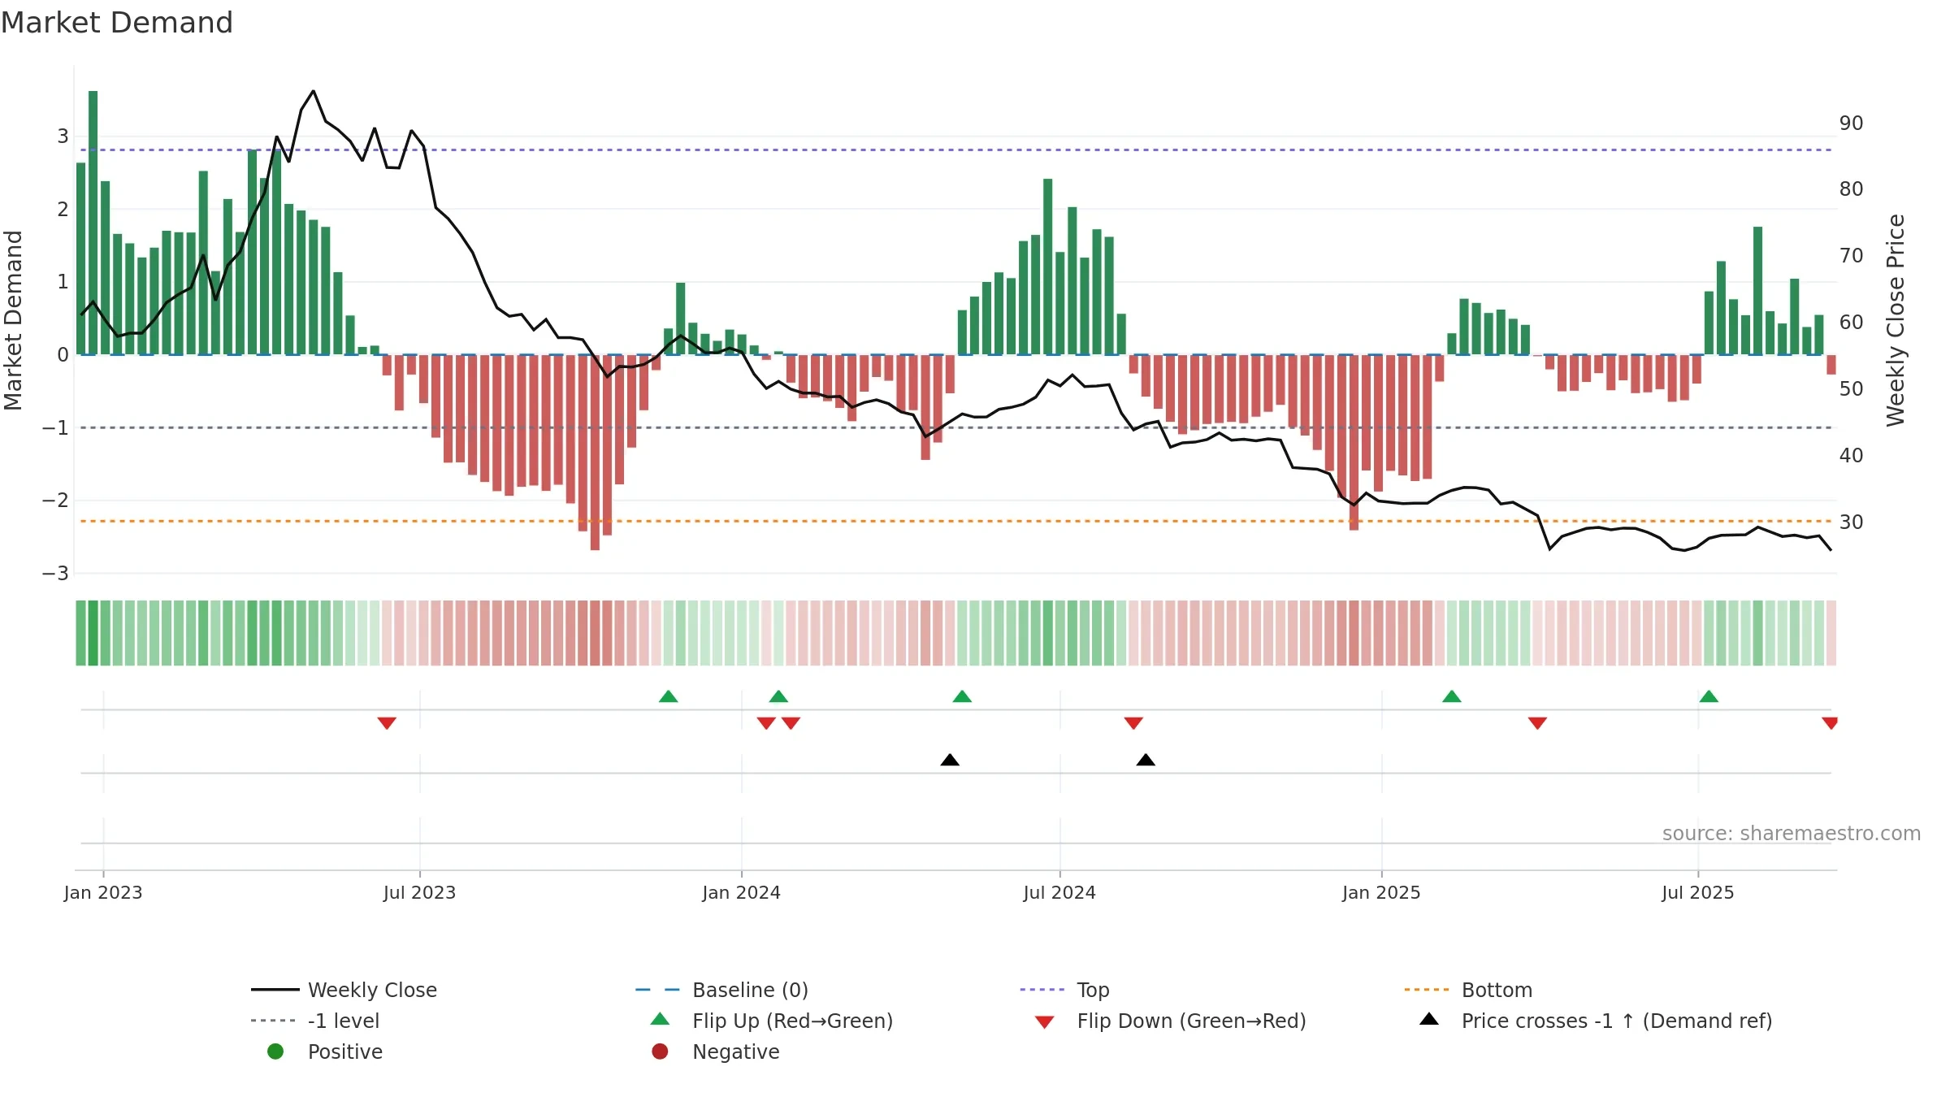Click the black price-cross marker after Jul 2024
This screenshot has width=1950, height=1097.
[x=1146, y=760]
